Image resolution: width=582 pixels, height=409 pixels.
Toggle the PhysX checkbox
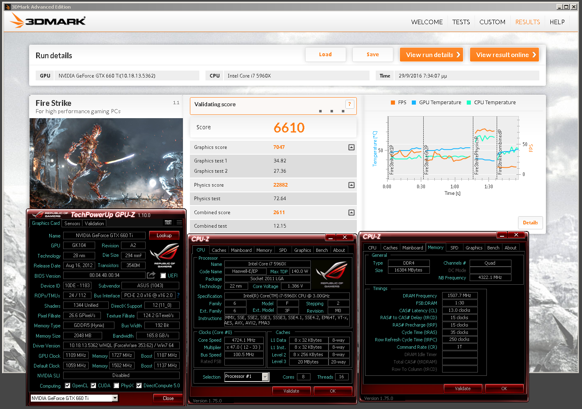coord(116,386)
